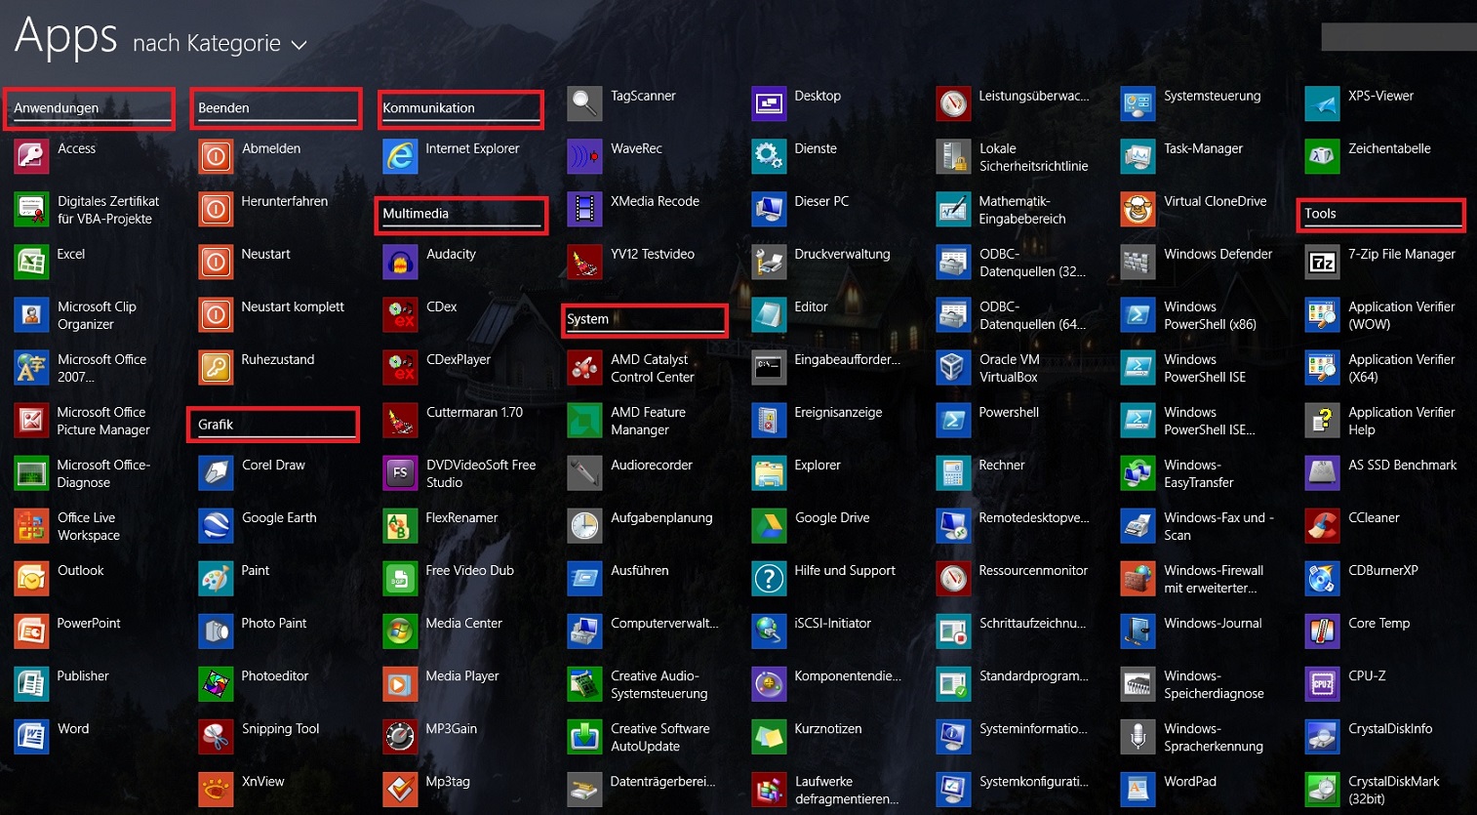Click the Rechner calculator icon

[x=953, y=472]
